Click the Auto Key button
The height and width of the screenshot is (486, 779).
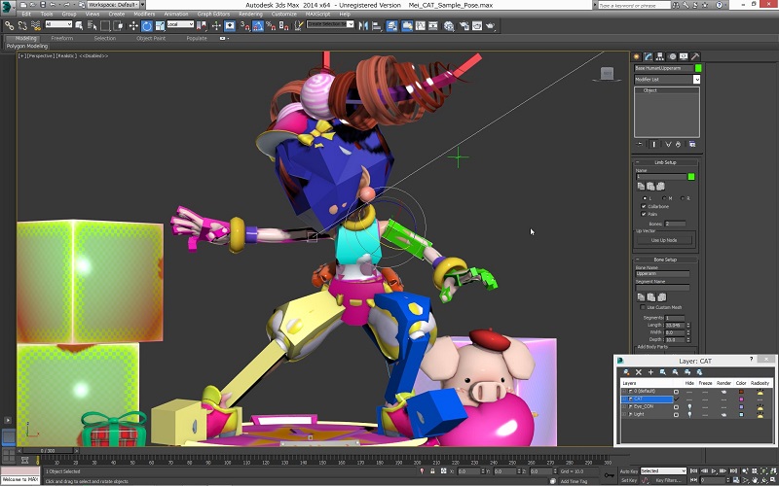point(628,471)
